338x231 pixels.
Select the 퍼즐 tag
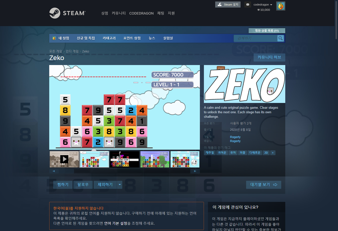click(243, 153)
